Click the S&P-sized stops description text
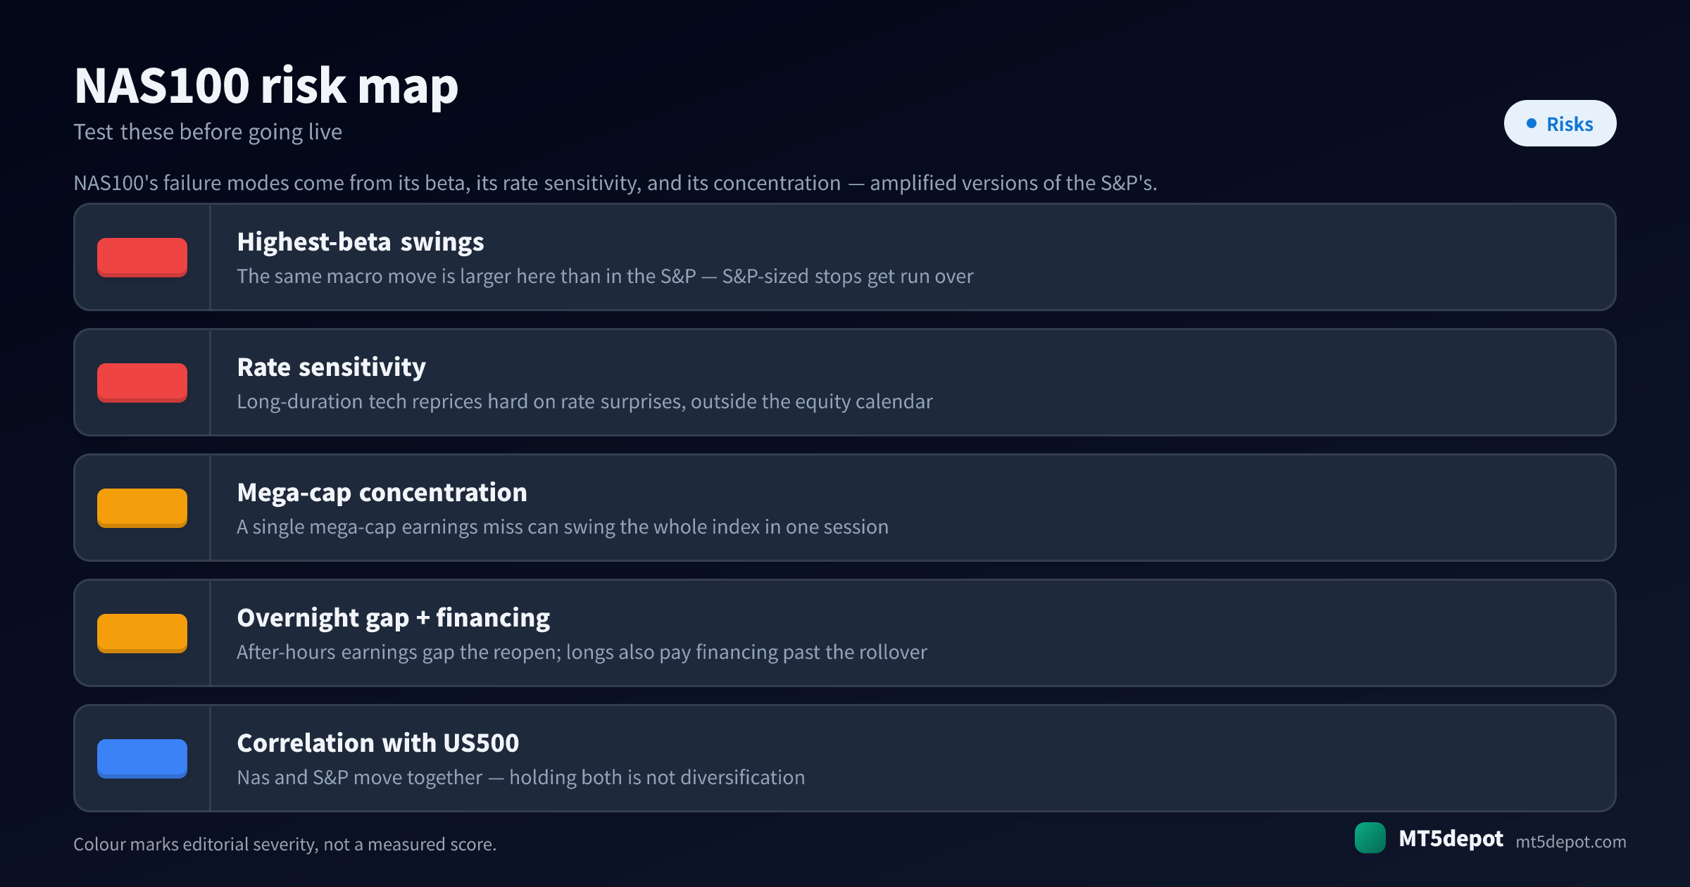1690x887 pixels. coord(605,276)
